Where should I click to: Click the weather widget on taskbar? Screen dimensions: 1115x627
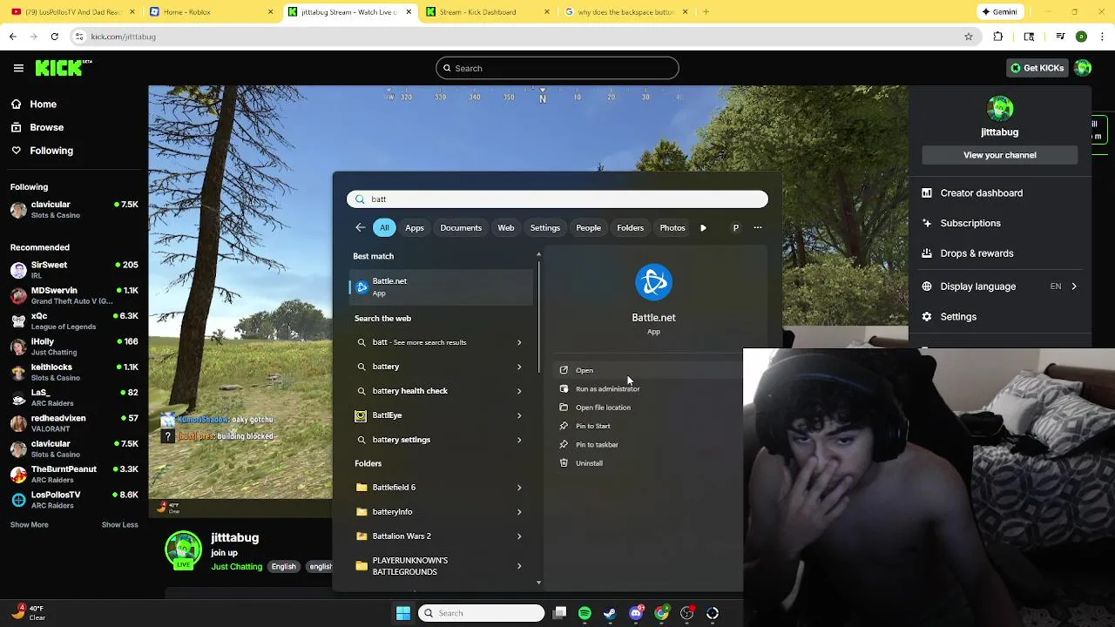coord(28,613)
